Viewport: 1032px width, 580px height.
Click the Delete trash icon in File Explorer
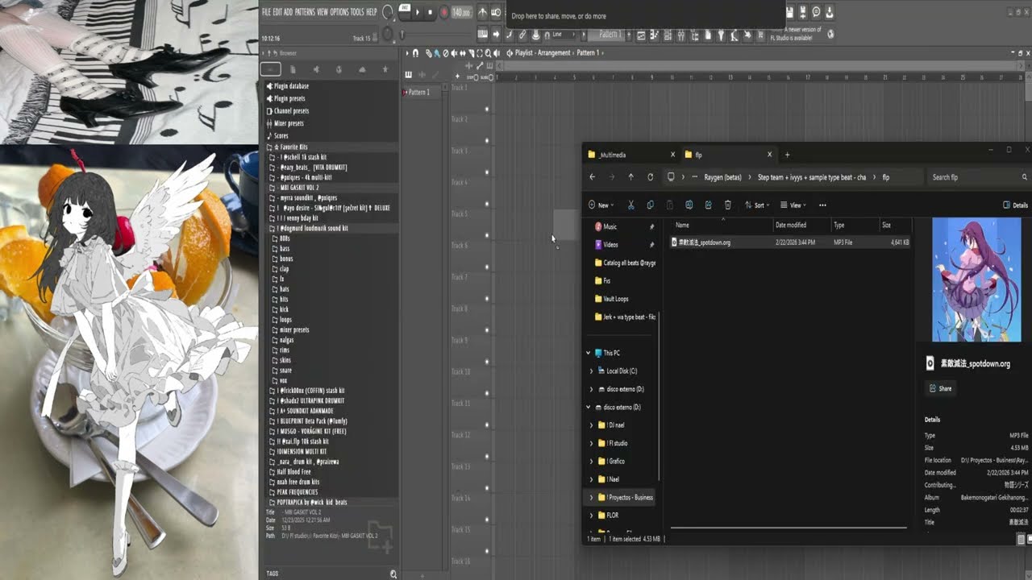point(727,205)
